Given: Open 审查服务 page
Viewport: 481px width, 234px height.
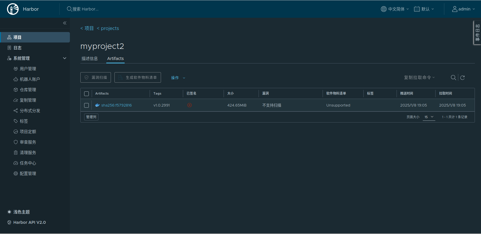Looking at the screenshot, I should tap(28, 142).
